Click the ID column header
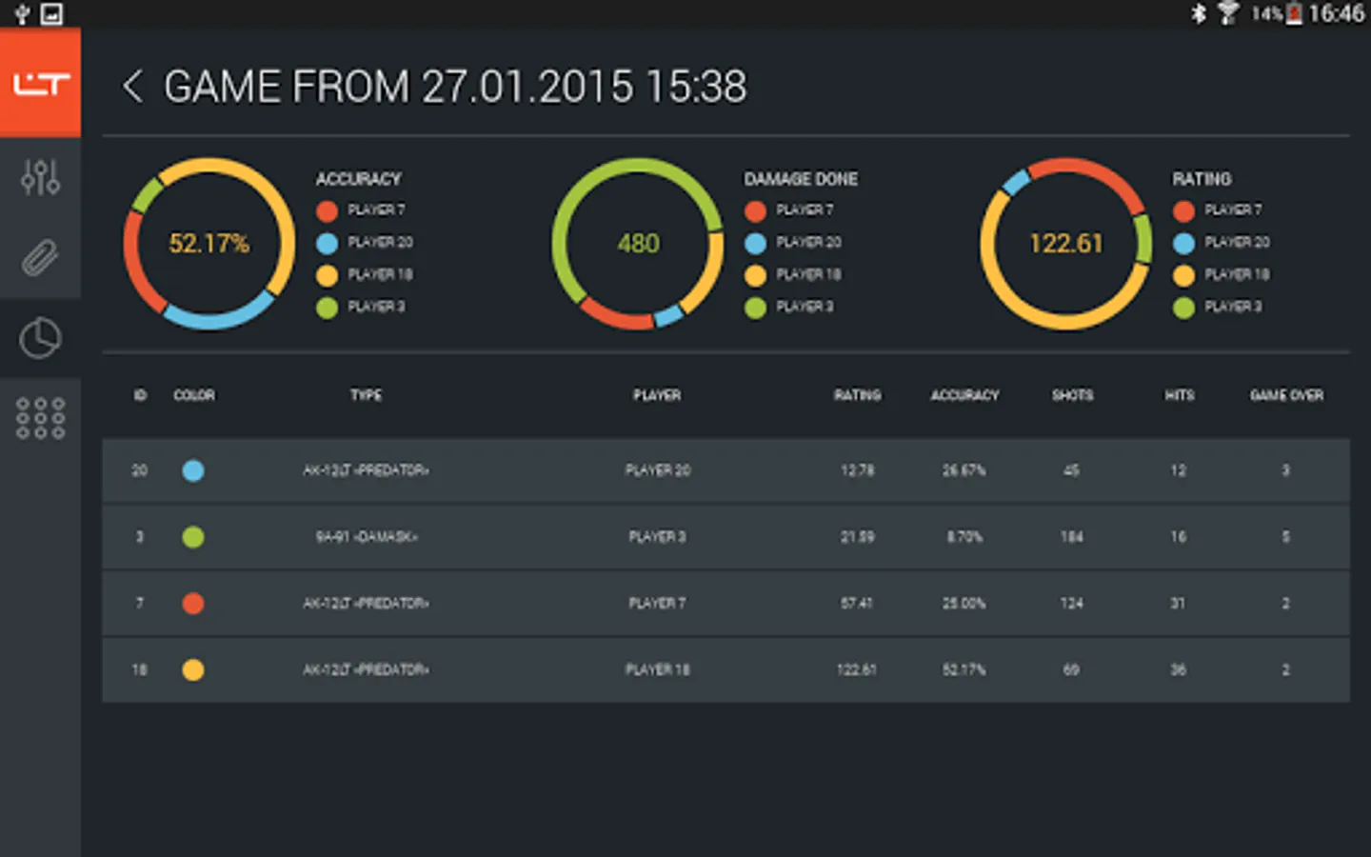This screenshot has width=1371, height=857. pyautogui.click(x=140, y=395)
